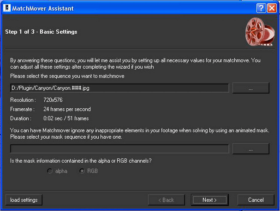Browse for a mask sequence file

tap(251, 149)
